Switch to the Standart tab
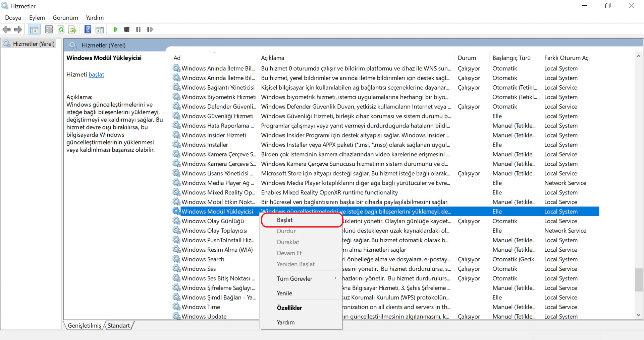644x340 pixels. (118, 325)
